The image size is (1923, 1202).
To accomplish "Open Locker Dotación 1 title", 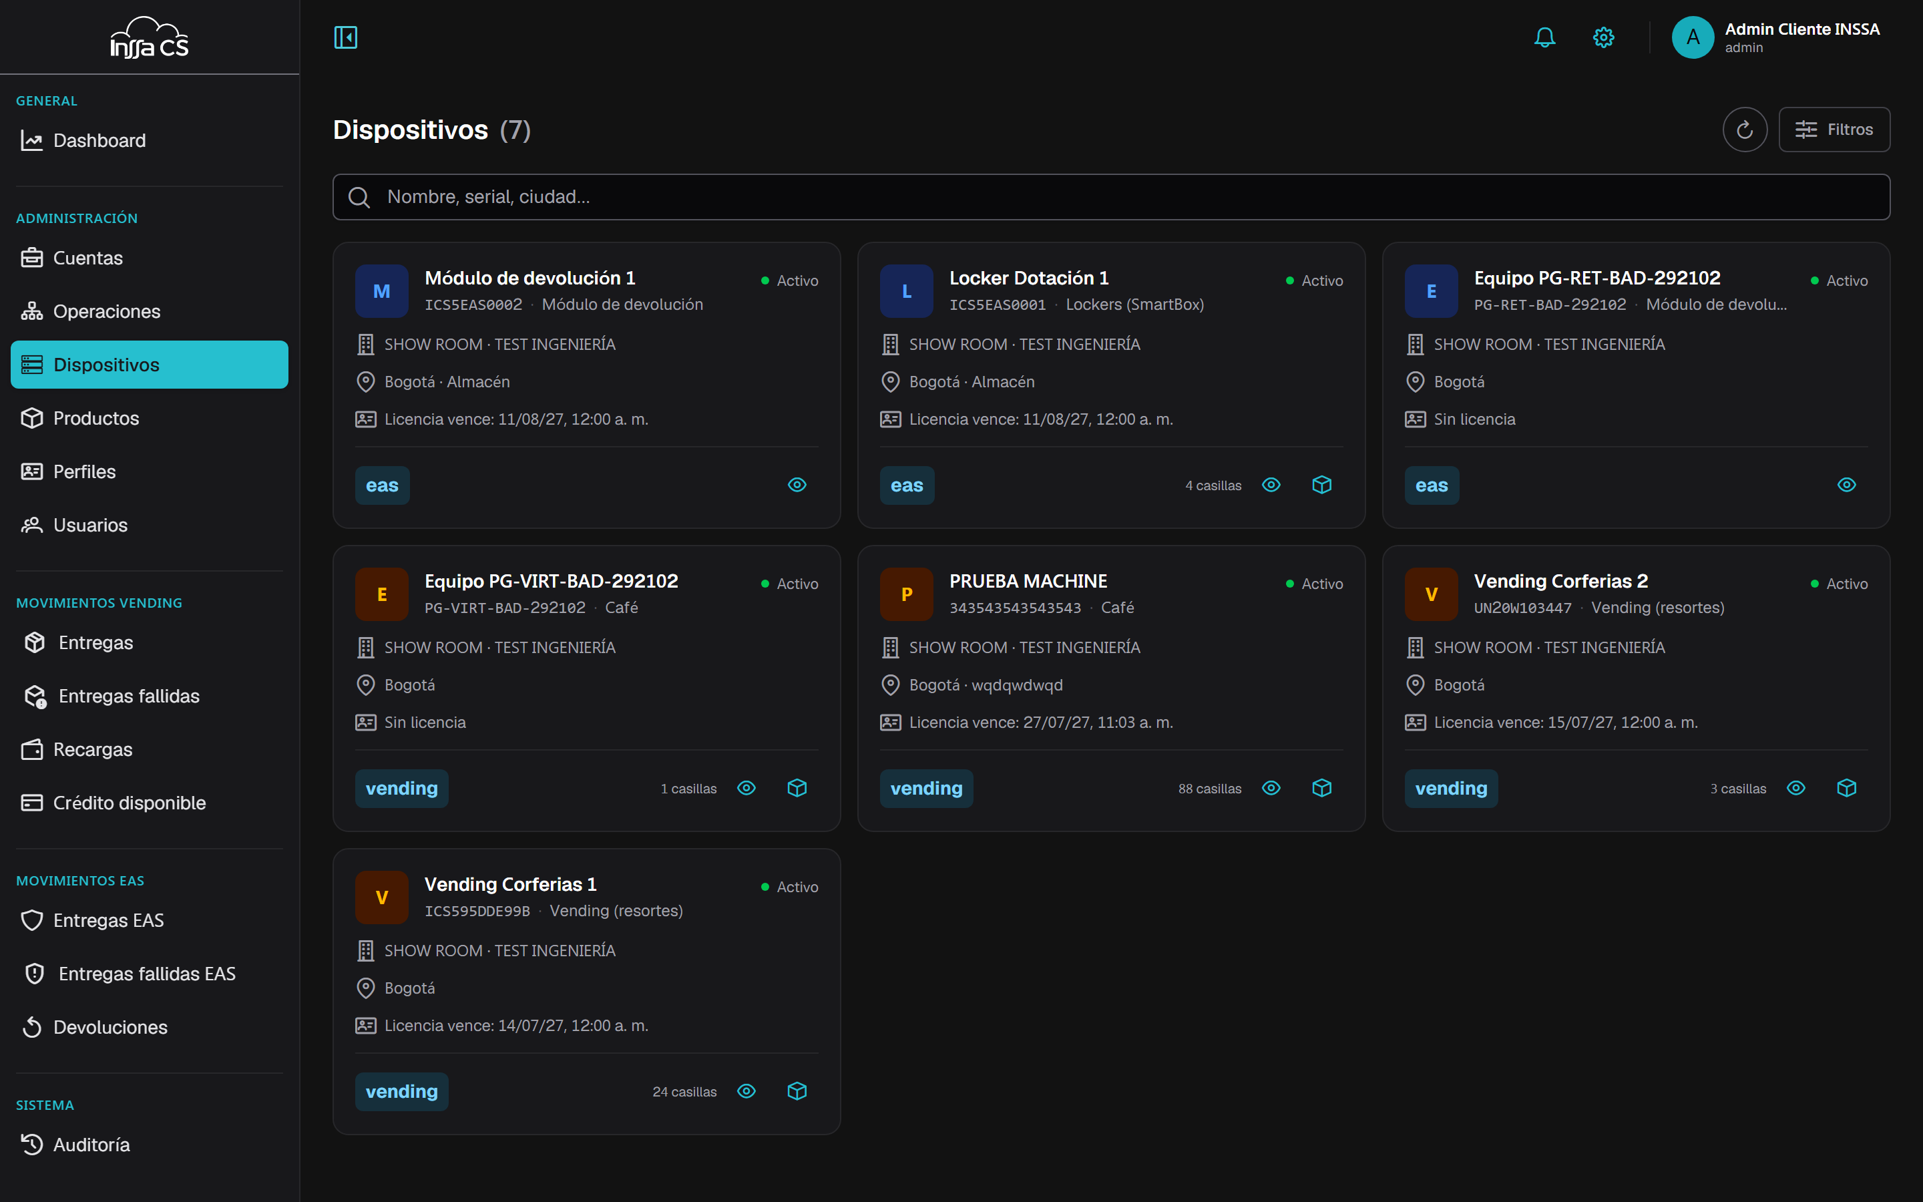I will point(1029,278).
